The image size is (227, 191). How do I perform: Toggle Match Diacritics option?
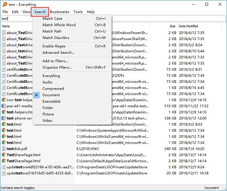[x=72, y=37]
